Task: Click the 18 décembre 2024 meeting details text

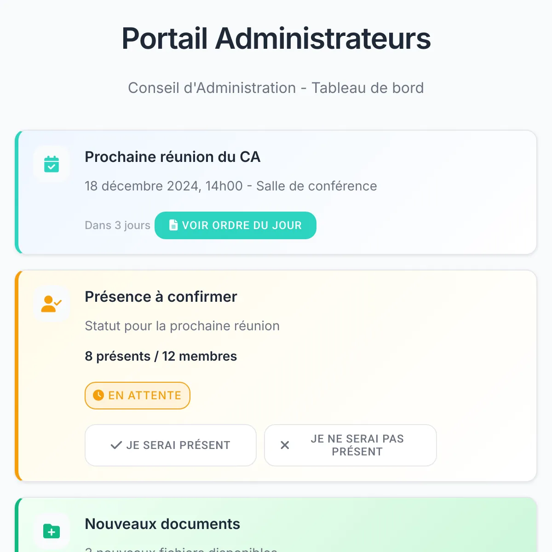Action: (231, 186)
